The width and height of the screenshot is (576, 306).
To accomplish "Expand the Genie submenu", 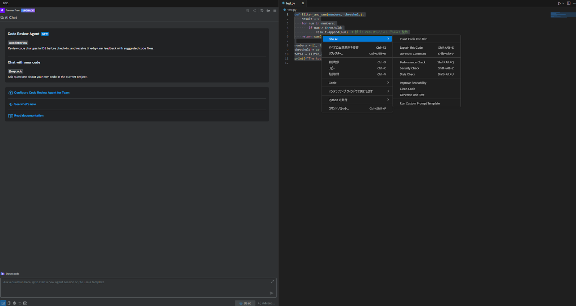I will point(357,83).
